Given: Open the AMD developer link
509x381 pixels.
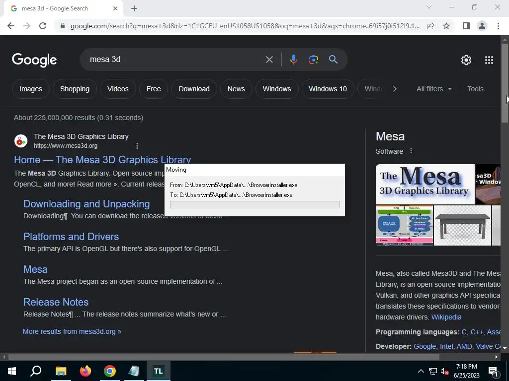Looking at the screenshot, I should coord(464,346).
